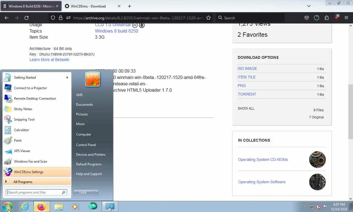Click the volume muted tray icon
The width and height of the screenshot is (353, 212).
(319, 207)
